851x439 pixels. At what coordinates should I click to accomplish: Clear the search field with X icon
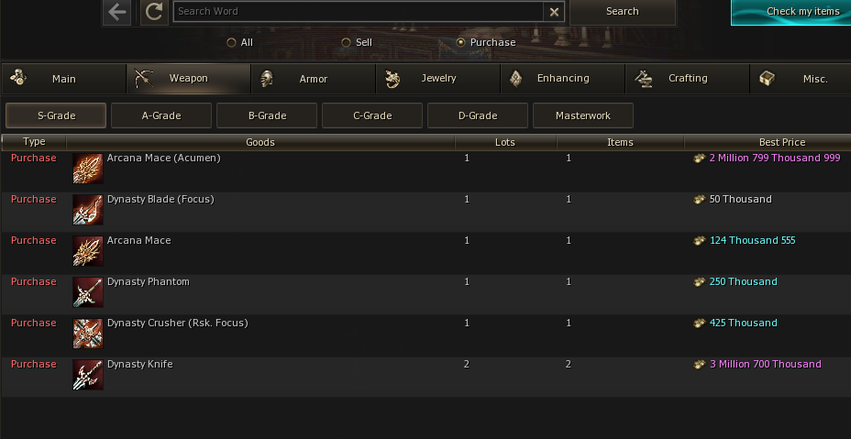554,12
